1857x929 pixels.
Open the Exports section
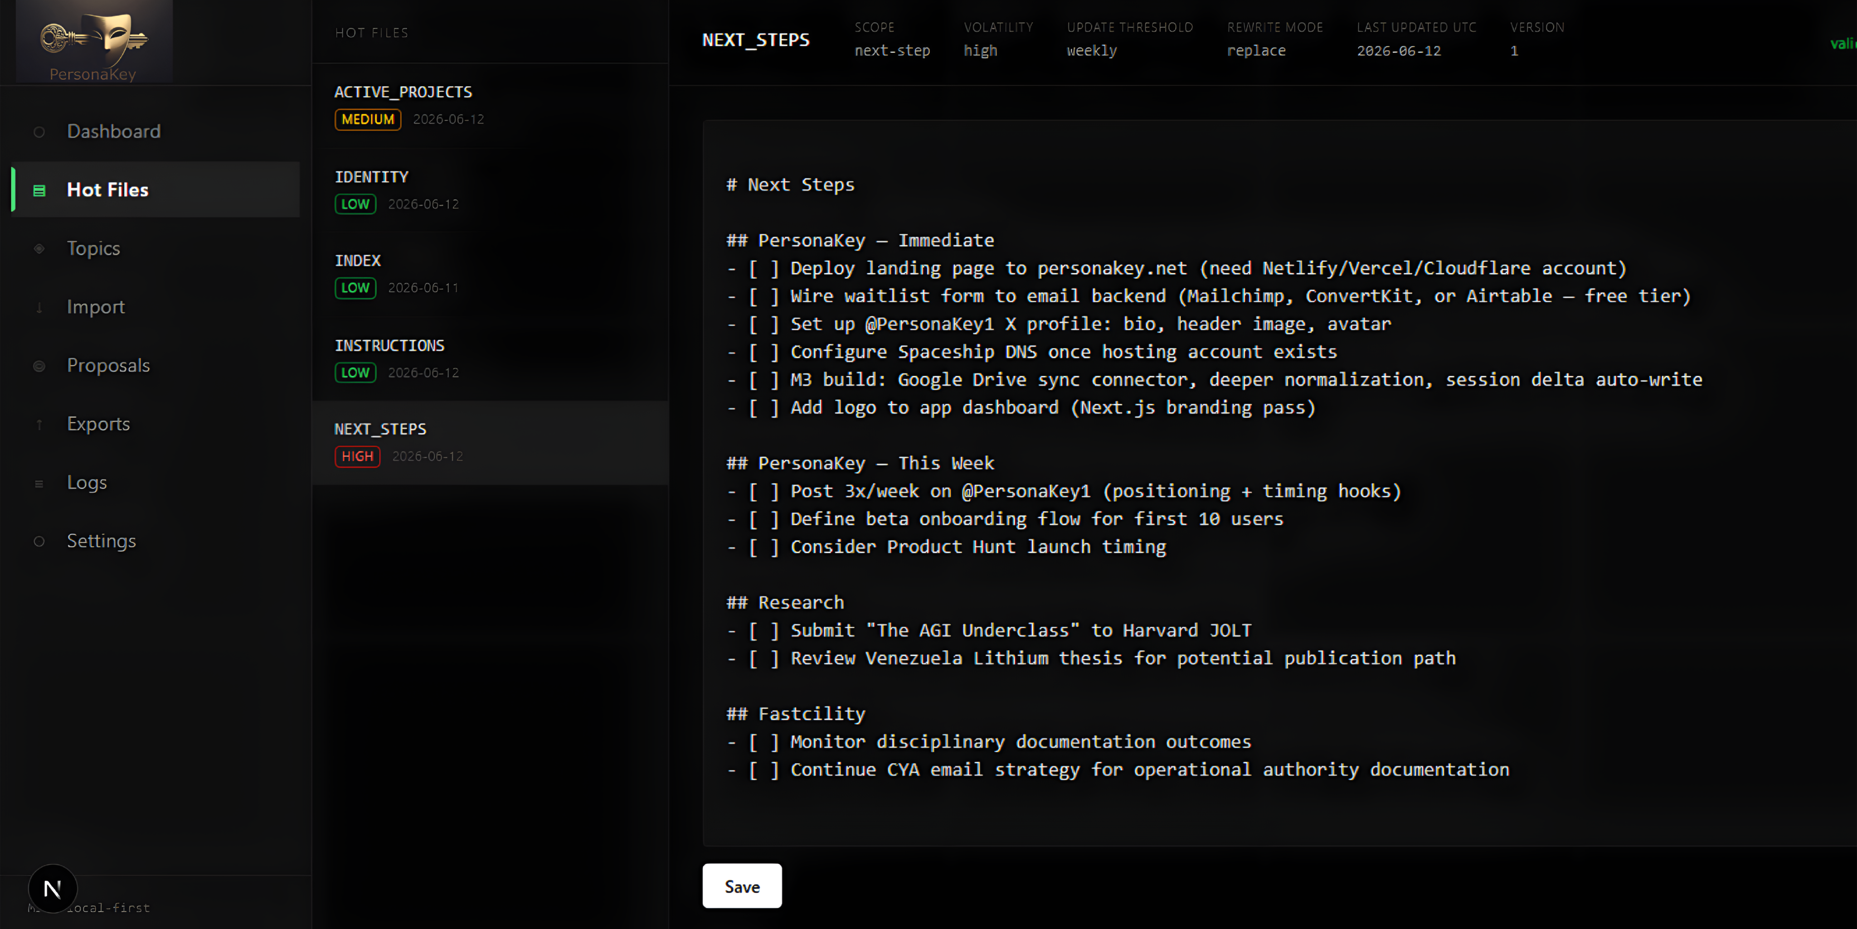click(x=156, y=424)
